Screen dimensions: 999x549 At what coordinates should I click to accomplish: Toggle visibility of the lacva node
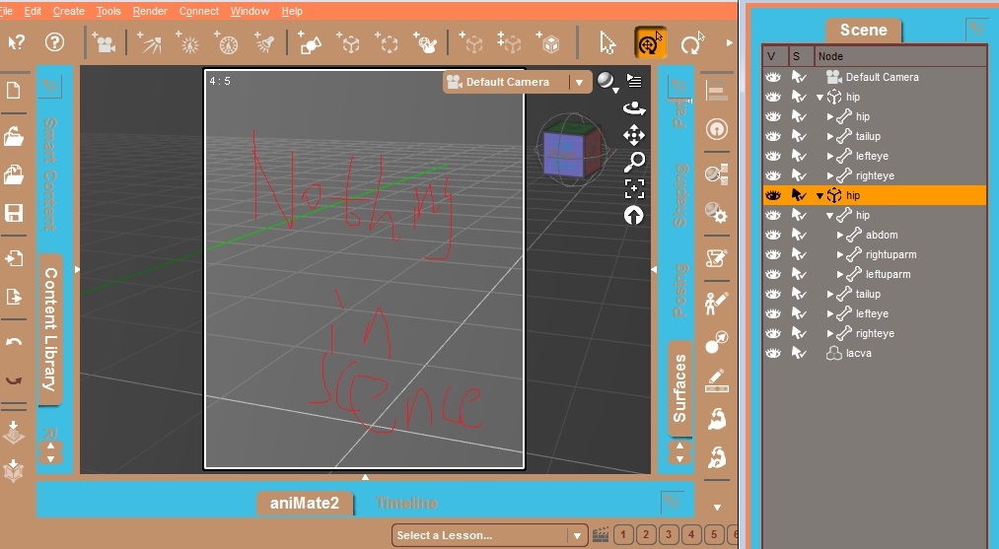click(773, 353)
